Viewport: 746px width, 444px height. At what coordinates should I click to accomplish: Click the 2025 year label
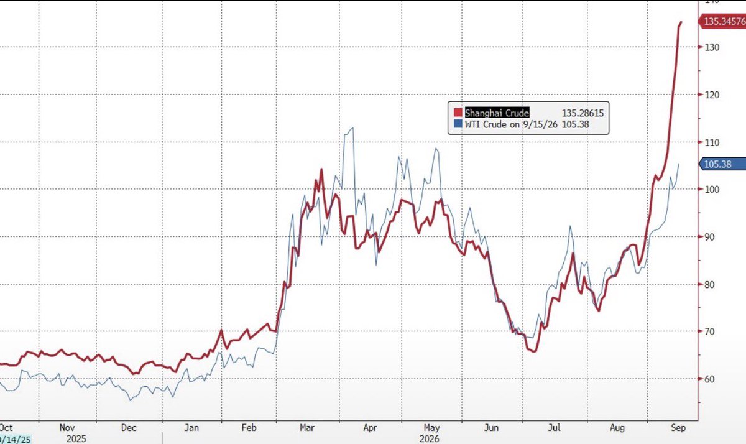(77, 438)
